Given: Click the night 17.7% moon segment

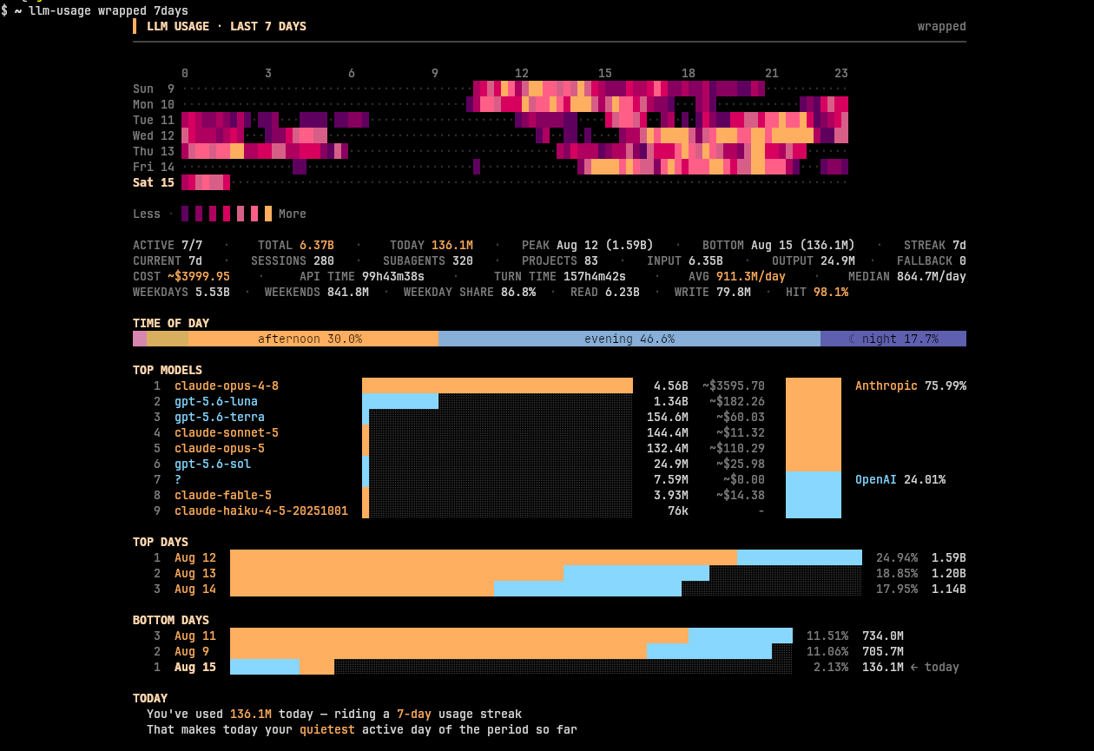Looking at the screenshot, I should click(893, 339).
